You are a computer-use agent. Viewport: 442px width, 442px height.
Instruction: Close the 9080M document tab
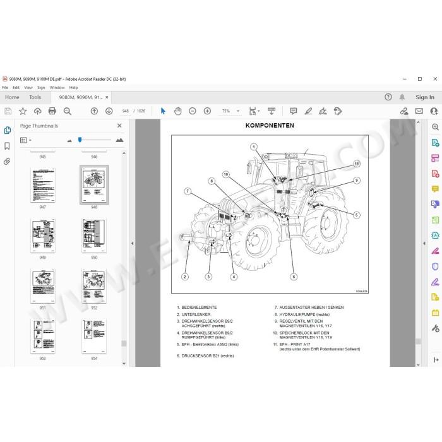[x=107, y=97]
